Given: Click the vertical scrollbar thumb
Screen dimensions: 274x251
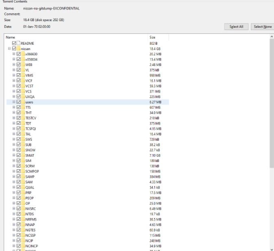Looking at the screenshot, I should (x=272, y=103).
